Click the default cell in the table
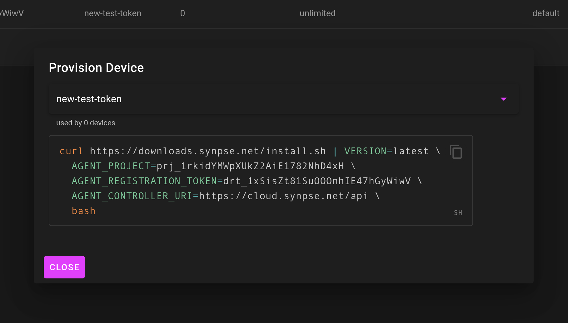Image resolution: width=568 pixels, height=323 pixels. point(546,13)
